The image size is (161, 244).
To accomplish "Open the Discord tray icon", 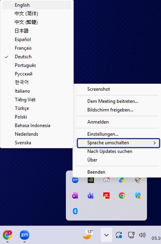I will pyautogui.click(x=106, y=180).
